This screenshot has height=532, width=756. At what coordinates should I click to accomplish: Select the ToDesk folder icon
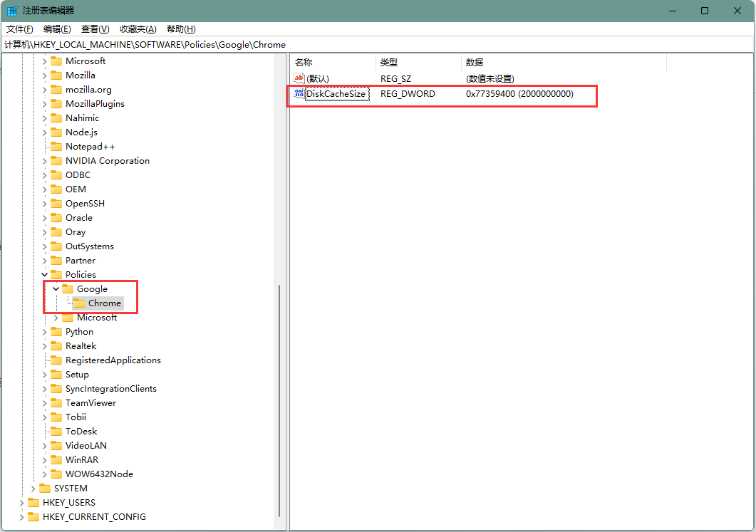point(56,432)
